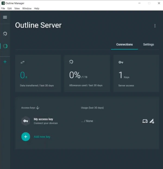
Task: Click the data transferred arrows icon
Action: coord(23,62)
